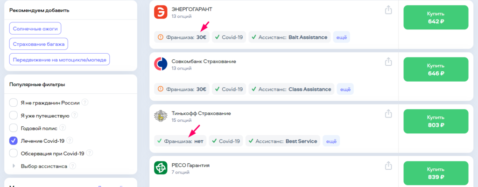The width and height of the screenshot is (478, 187).
Task: Check the Я уже путешествую option
Action: (x=14, y=115)
